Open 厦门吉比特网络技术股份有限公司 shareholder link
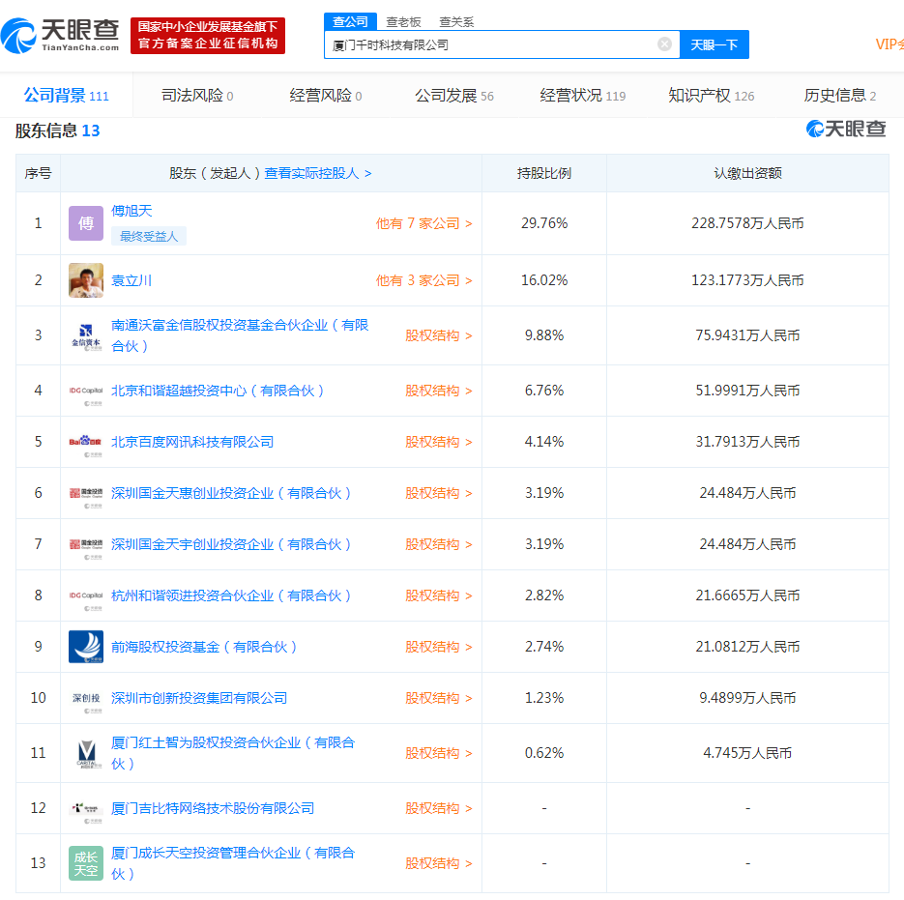 pos(213,808)
